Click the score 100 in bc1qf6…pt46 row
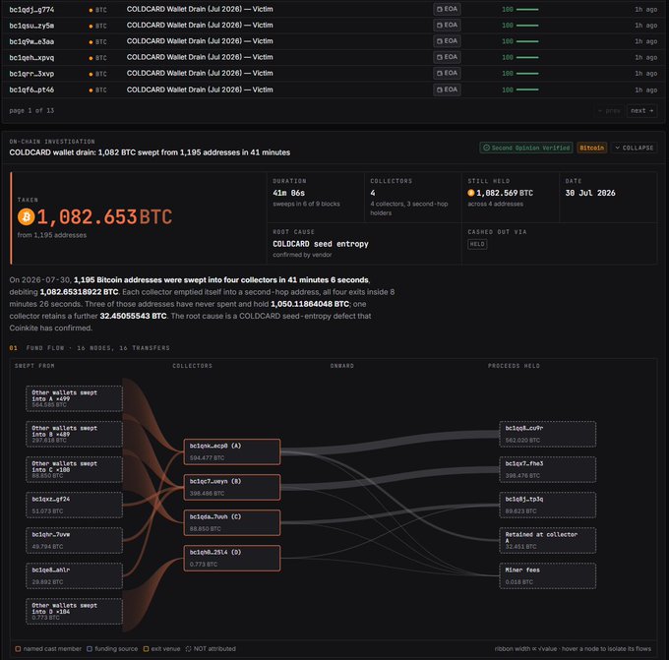This screenshot has width=669, height=660. pyautogui.click(x=508, y=90)
